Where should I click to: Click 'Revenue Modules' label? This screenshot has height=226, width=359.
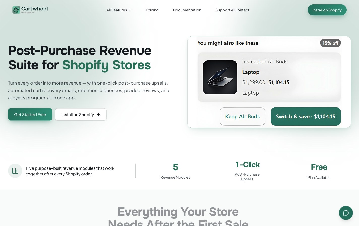175,177
